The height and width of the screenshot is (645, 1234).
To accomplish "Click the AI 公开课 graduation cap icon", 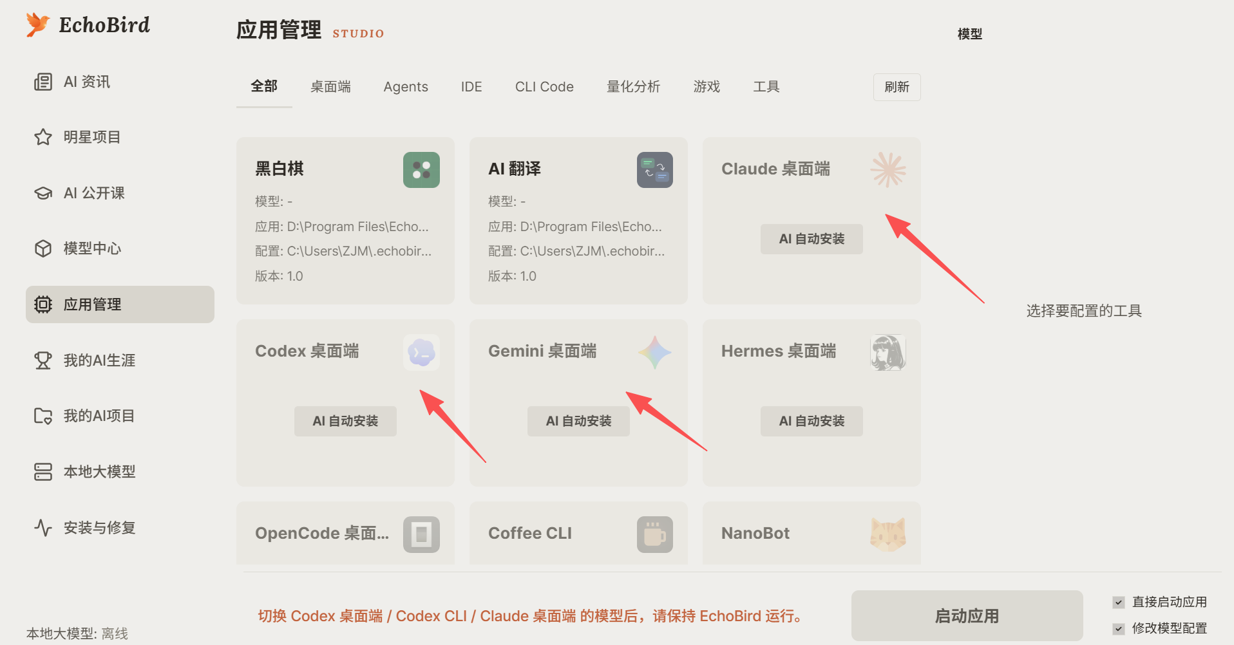I will click(x=43, y=193).
